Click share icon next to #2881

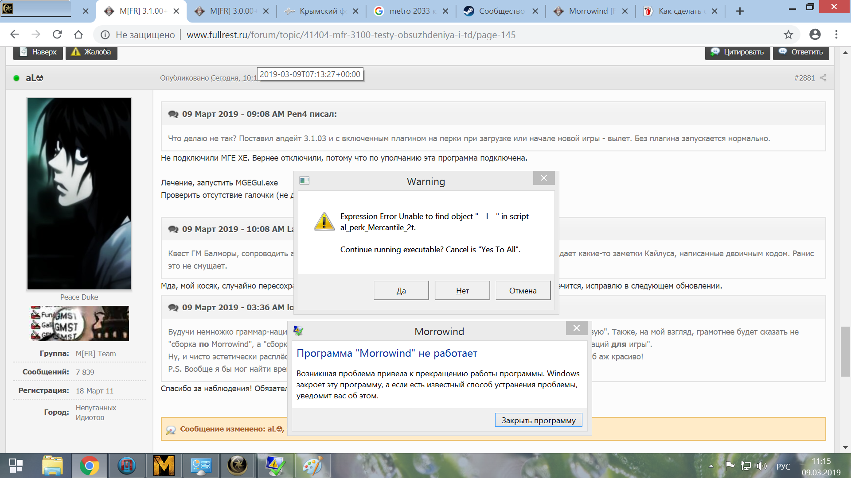(823, 78)
